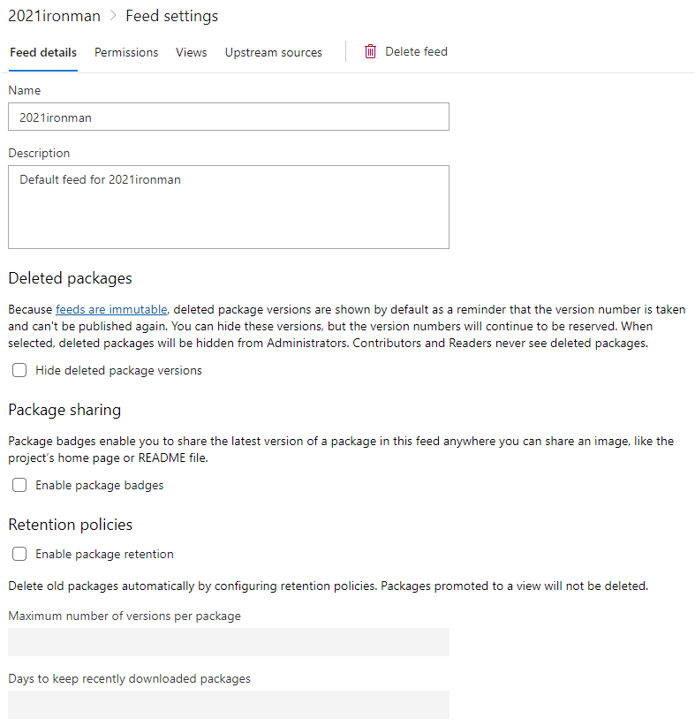
Task: Click Days to keep downloaded packages field
Action: tap(228, 704)
